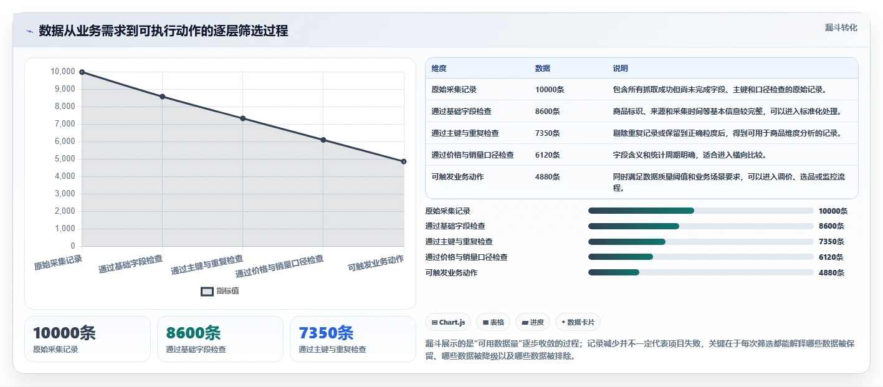Click the 指标值 legend color box
883x387 pixels.
[x=207, y=291]
